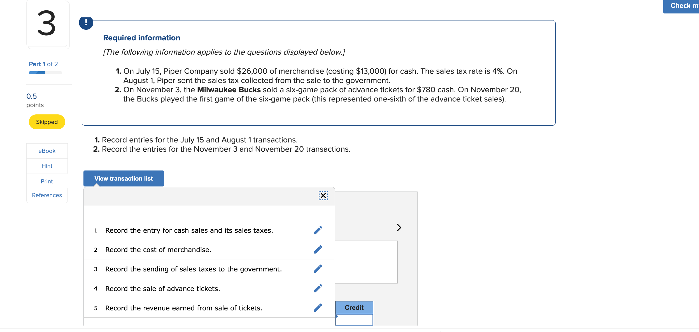
Task: Click the Check my work button
Action: pos(682,6)
